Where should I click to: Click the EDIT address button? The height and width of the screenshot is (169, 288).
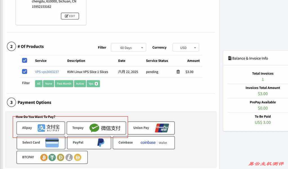click(70, 16)
